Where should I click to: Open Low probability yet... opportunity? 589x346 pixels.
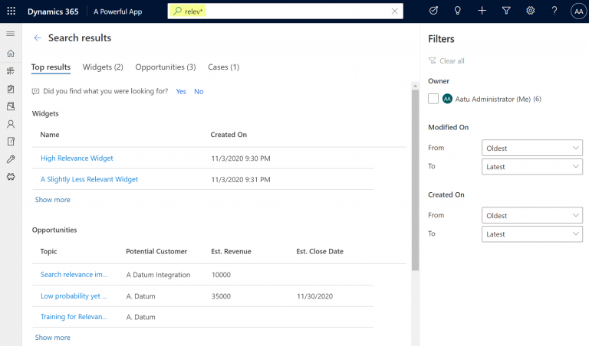coord(74,295)
